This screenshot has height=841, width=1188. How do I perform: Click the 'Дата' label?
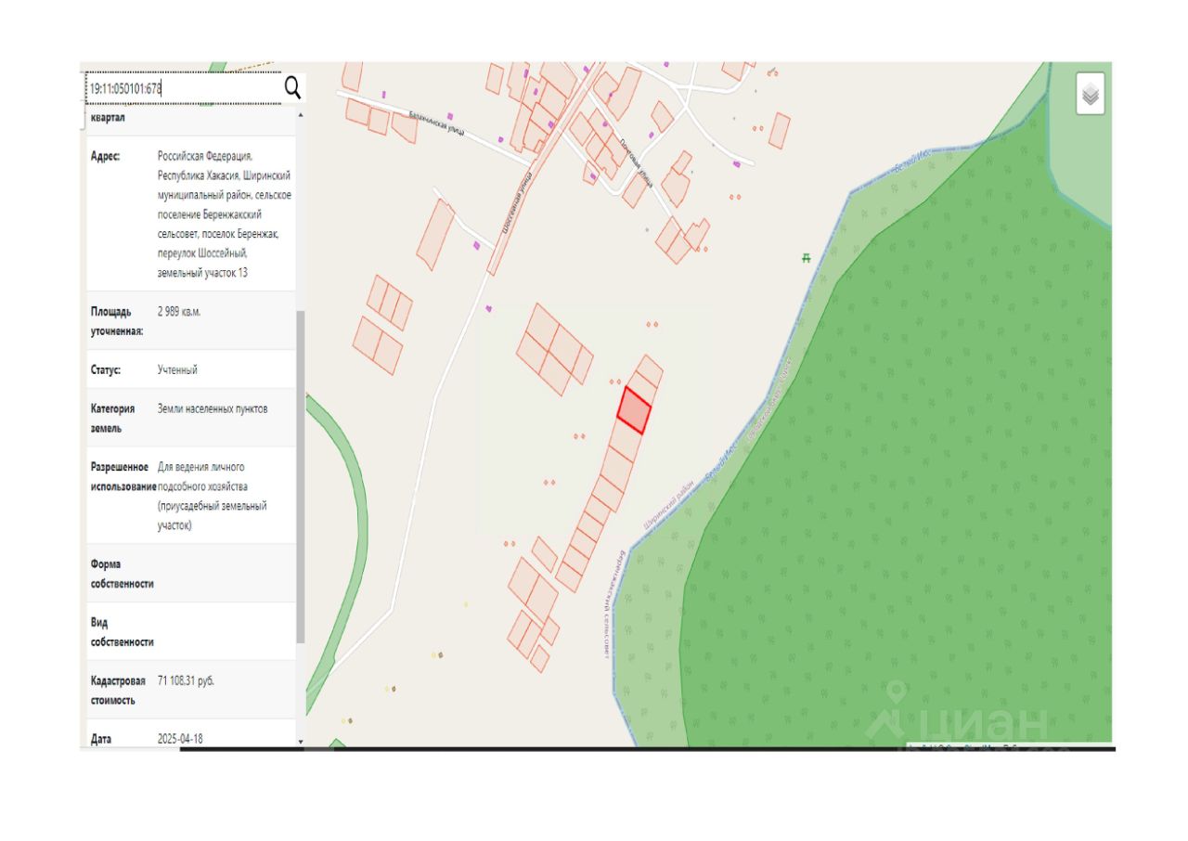(x=101, y=739)
